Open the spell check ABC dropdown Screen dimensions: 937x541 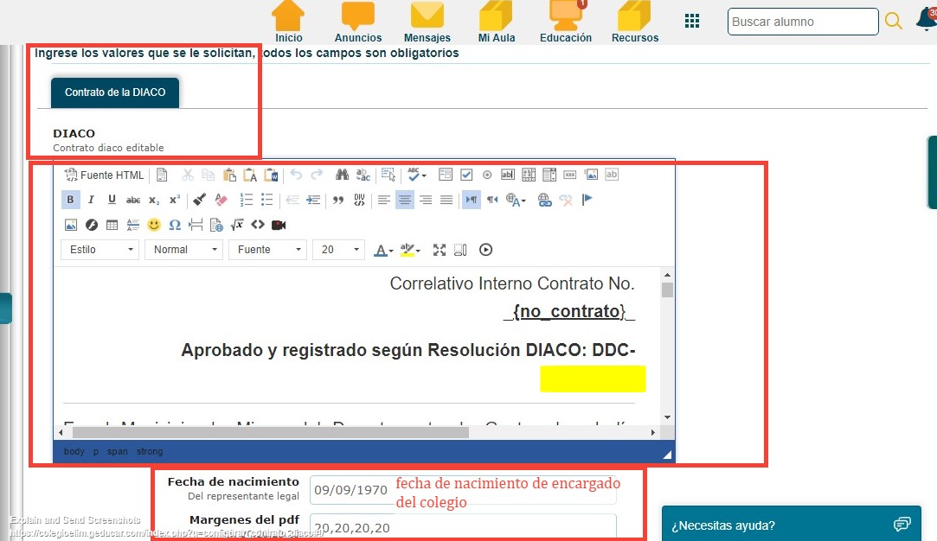416,175
